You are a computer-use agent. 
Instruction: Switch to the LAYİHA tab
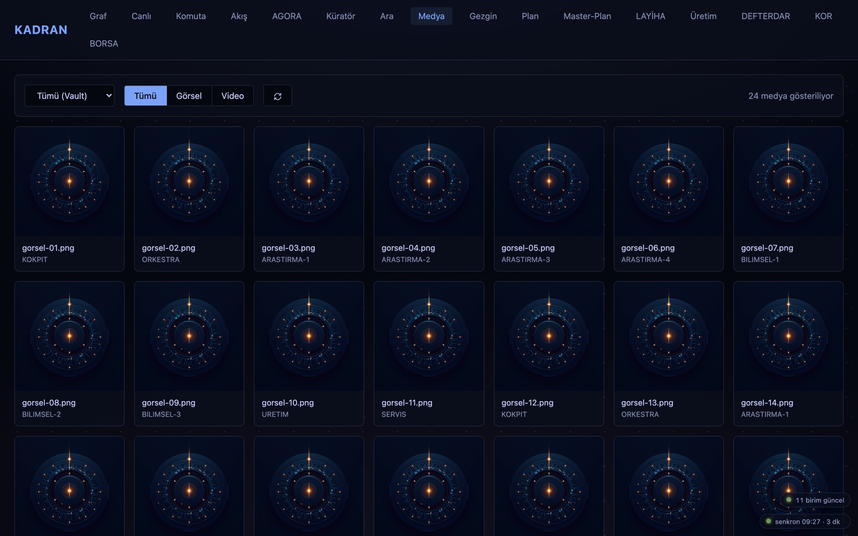650,16
